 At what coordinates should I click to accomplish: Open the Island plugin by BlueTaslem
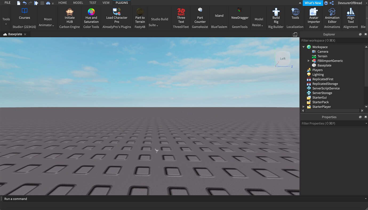pos(219,16)
